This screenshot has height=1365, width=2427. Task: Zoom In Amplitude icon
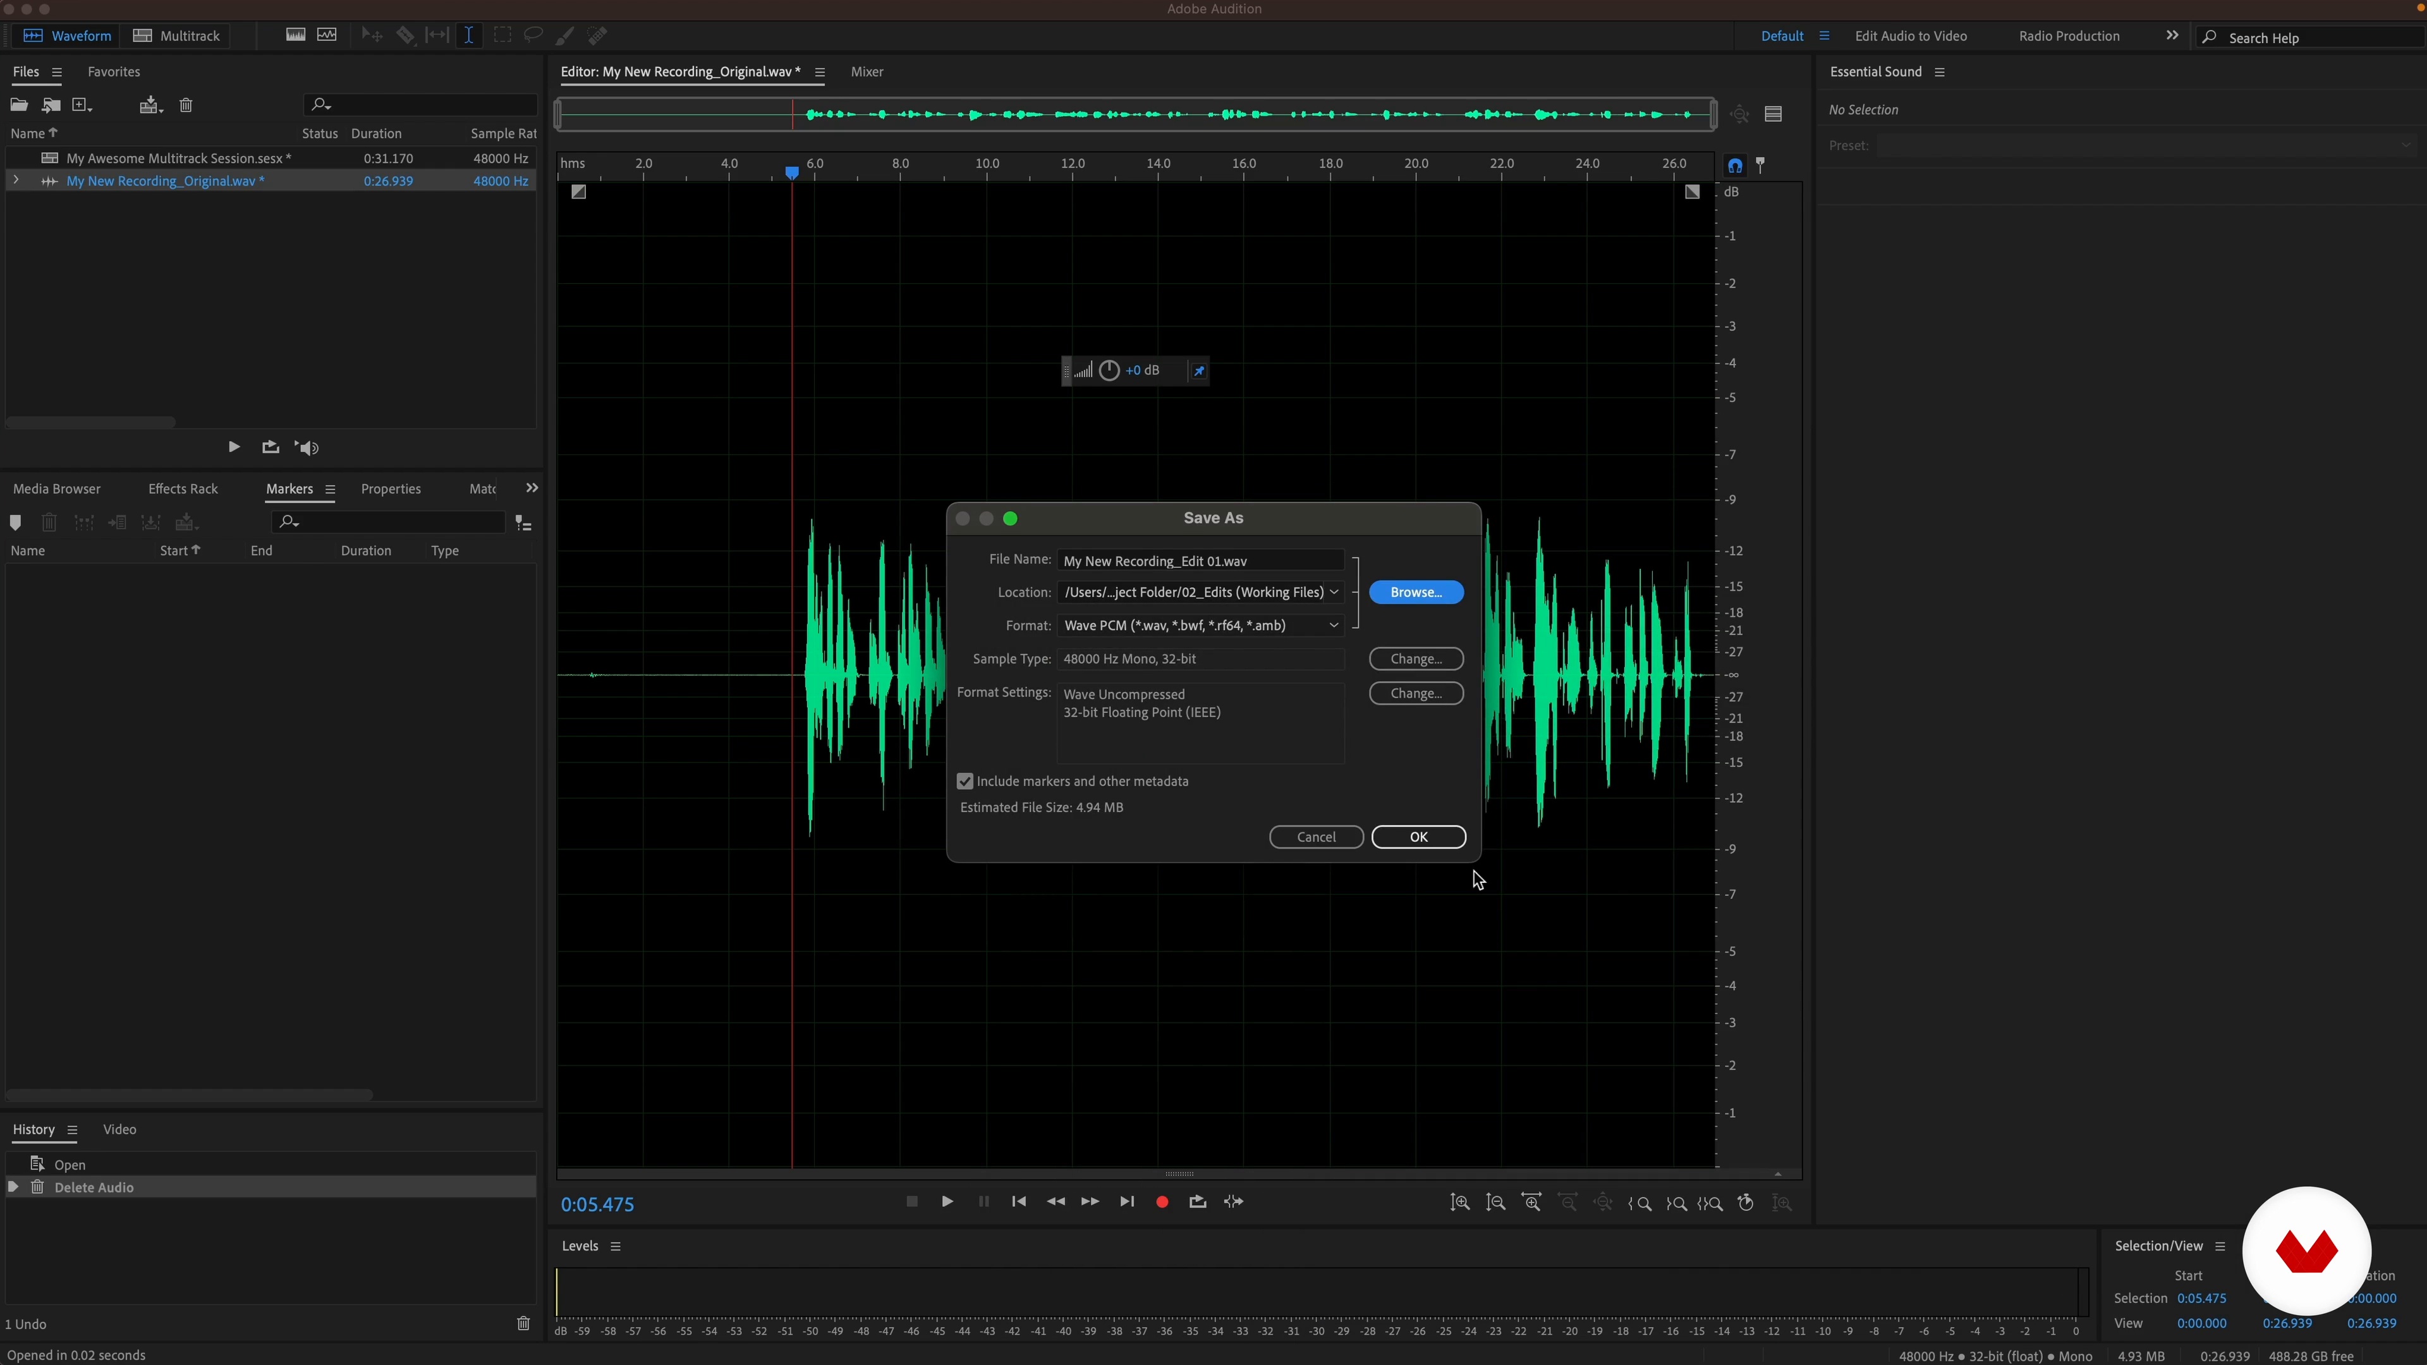[x=1461, y=1203]
